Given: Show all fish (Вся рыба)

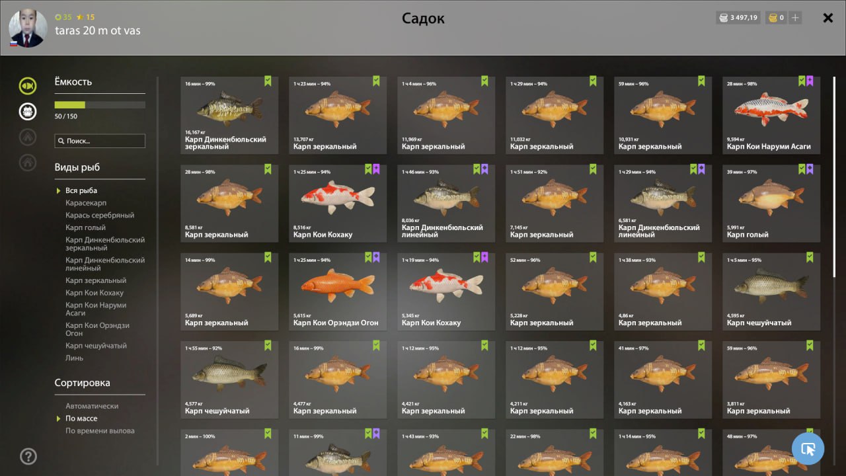Looking at the screenshot, I should point(81,190).
